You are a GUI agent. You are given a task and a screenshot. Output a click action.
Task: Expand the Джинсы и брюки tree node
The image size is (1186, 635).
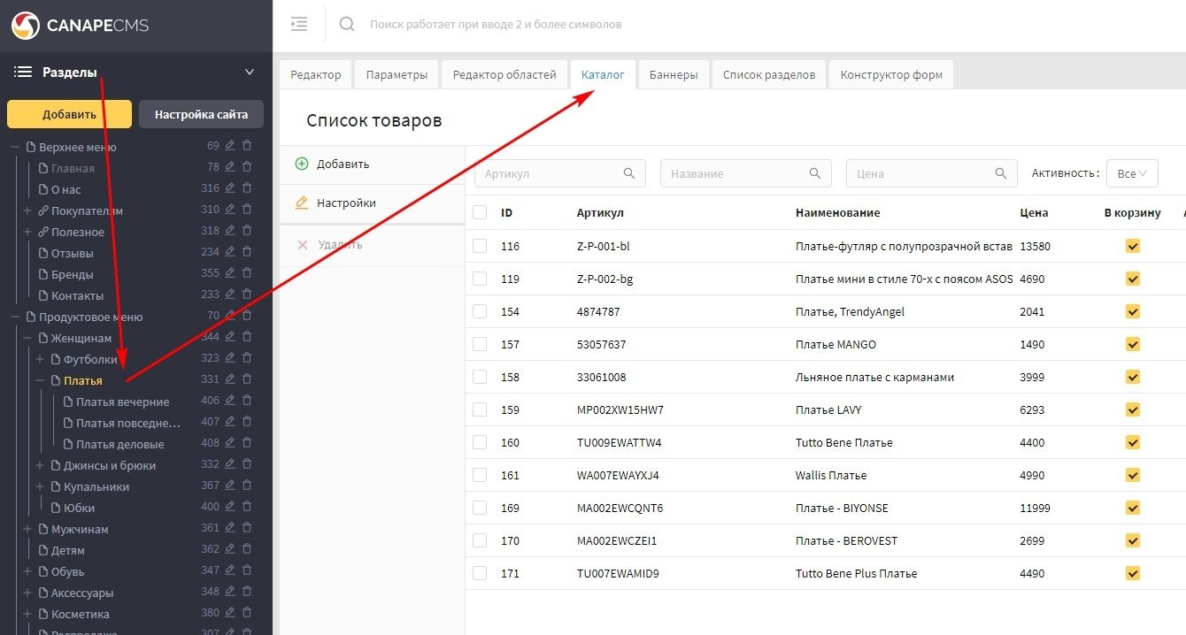click(40, 465)
